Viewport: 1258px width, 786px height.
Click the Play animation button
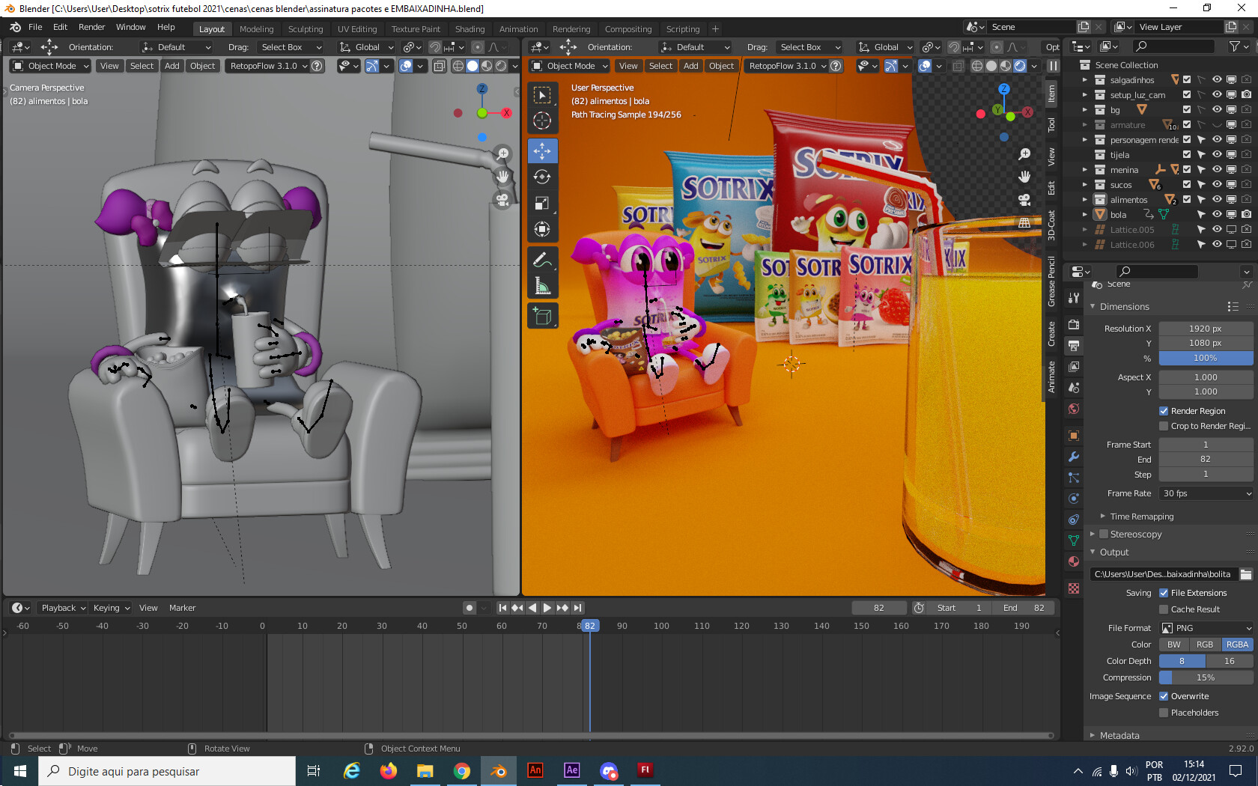coord(547,608)
